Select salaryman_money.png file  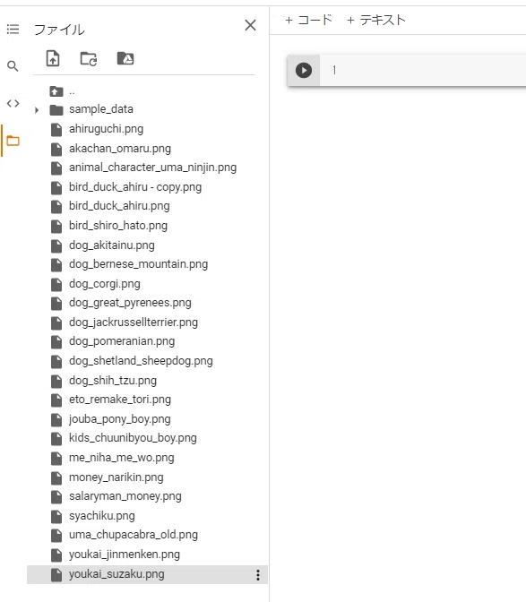point(125,496)
